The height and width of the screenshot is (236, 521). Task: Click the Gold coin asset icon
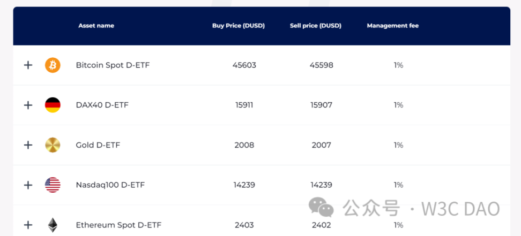[53, 145]
